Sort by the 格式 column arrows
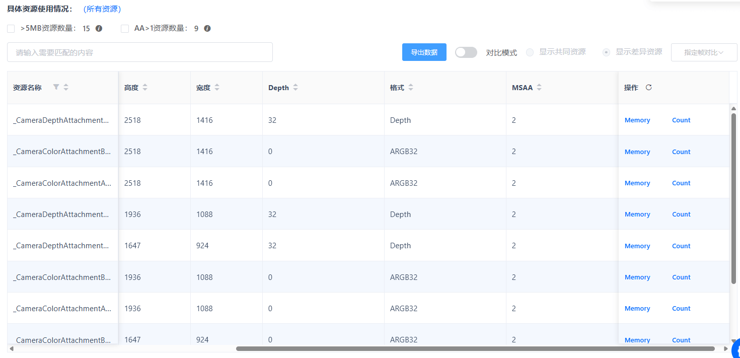 coord(411,87)
